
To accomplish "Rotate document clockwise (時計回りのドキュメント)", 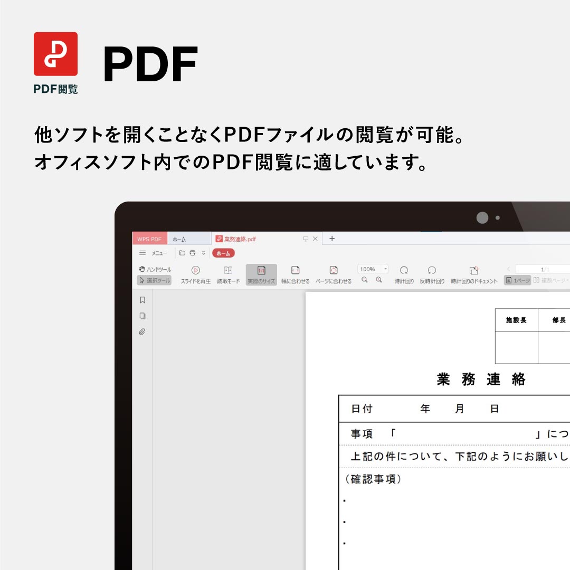I will click(x=474, y=274).
